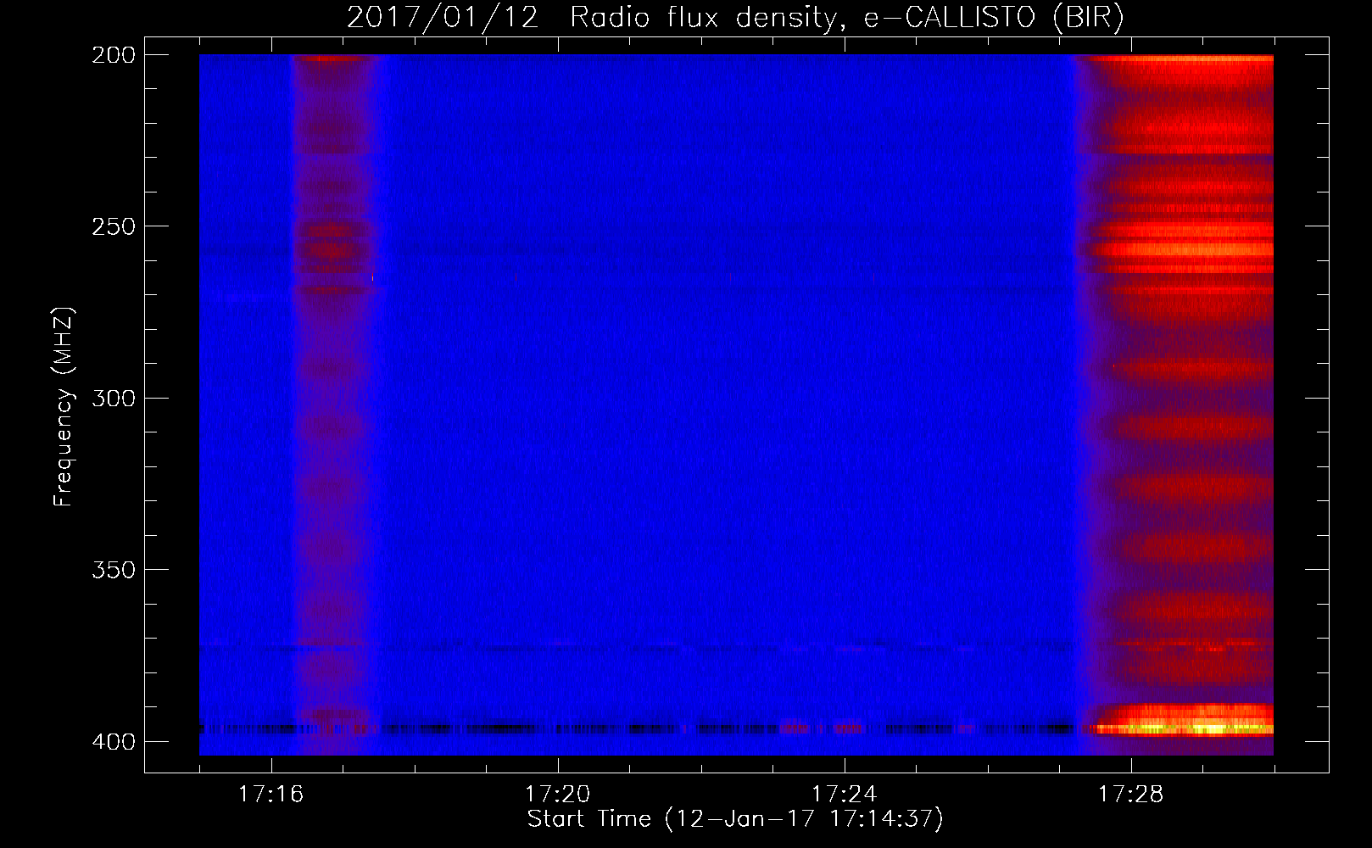Screen dimensions: 1372x848
Task: Click the "Start Time (12-Jan-17 17:14:37)" label
Action: [735, 819]
